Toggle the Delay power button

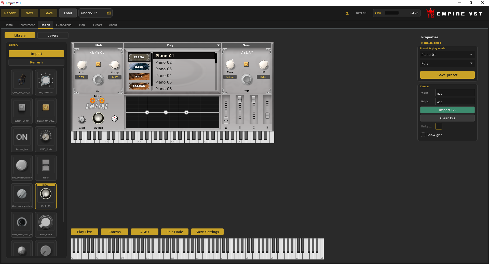246,64
